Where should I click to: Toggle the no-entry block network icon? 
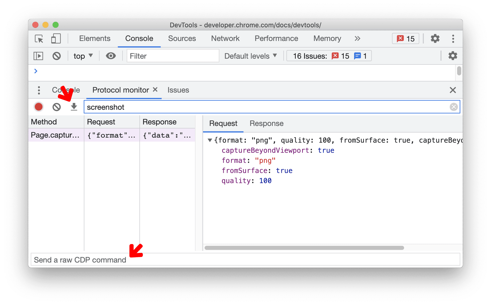(56, 107)
